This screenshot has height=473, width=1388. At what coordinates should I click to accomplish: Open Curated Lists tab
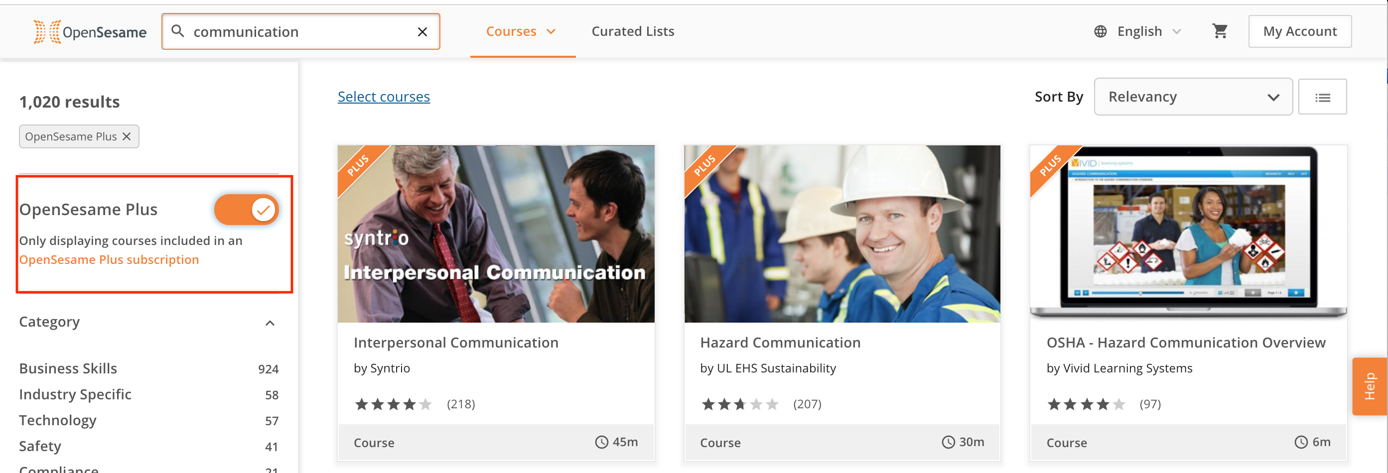click(x=633, y=31)
